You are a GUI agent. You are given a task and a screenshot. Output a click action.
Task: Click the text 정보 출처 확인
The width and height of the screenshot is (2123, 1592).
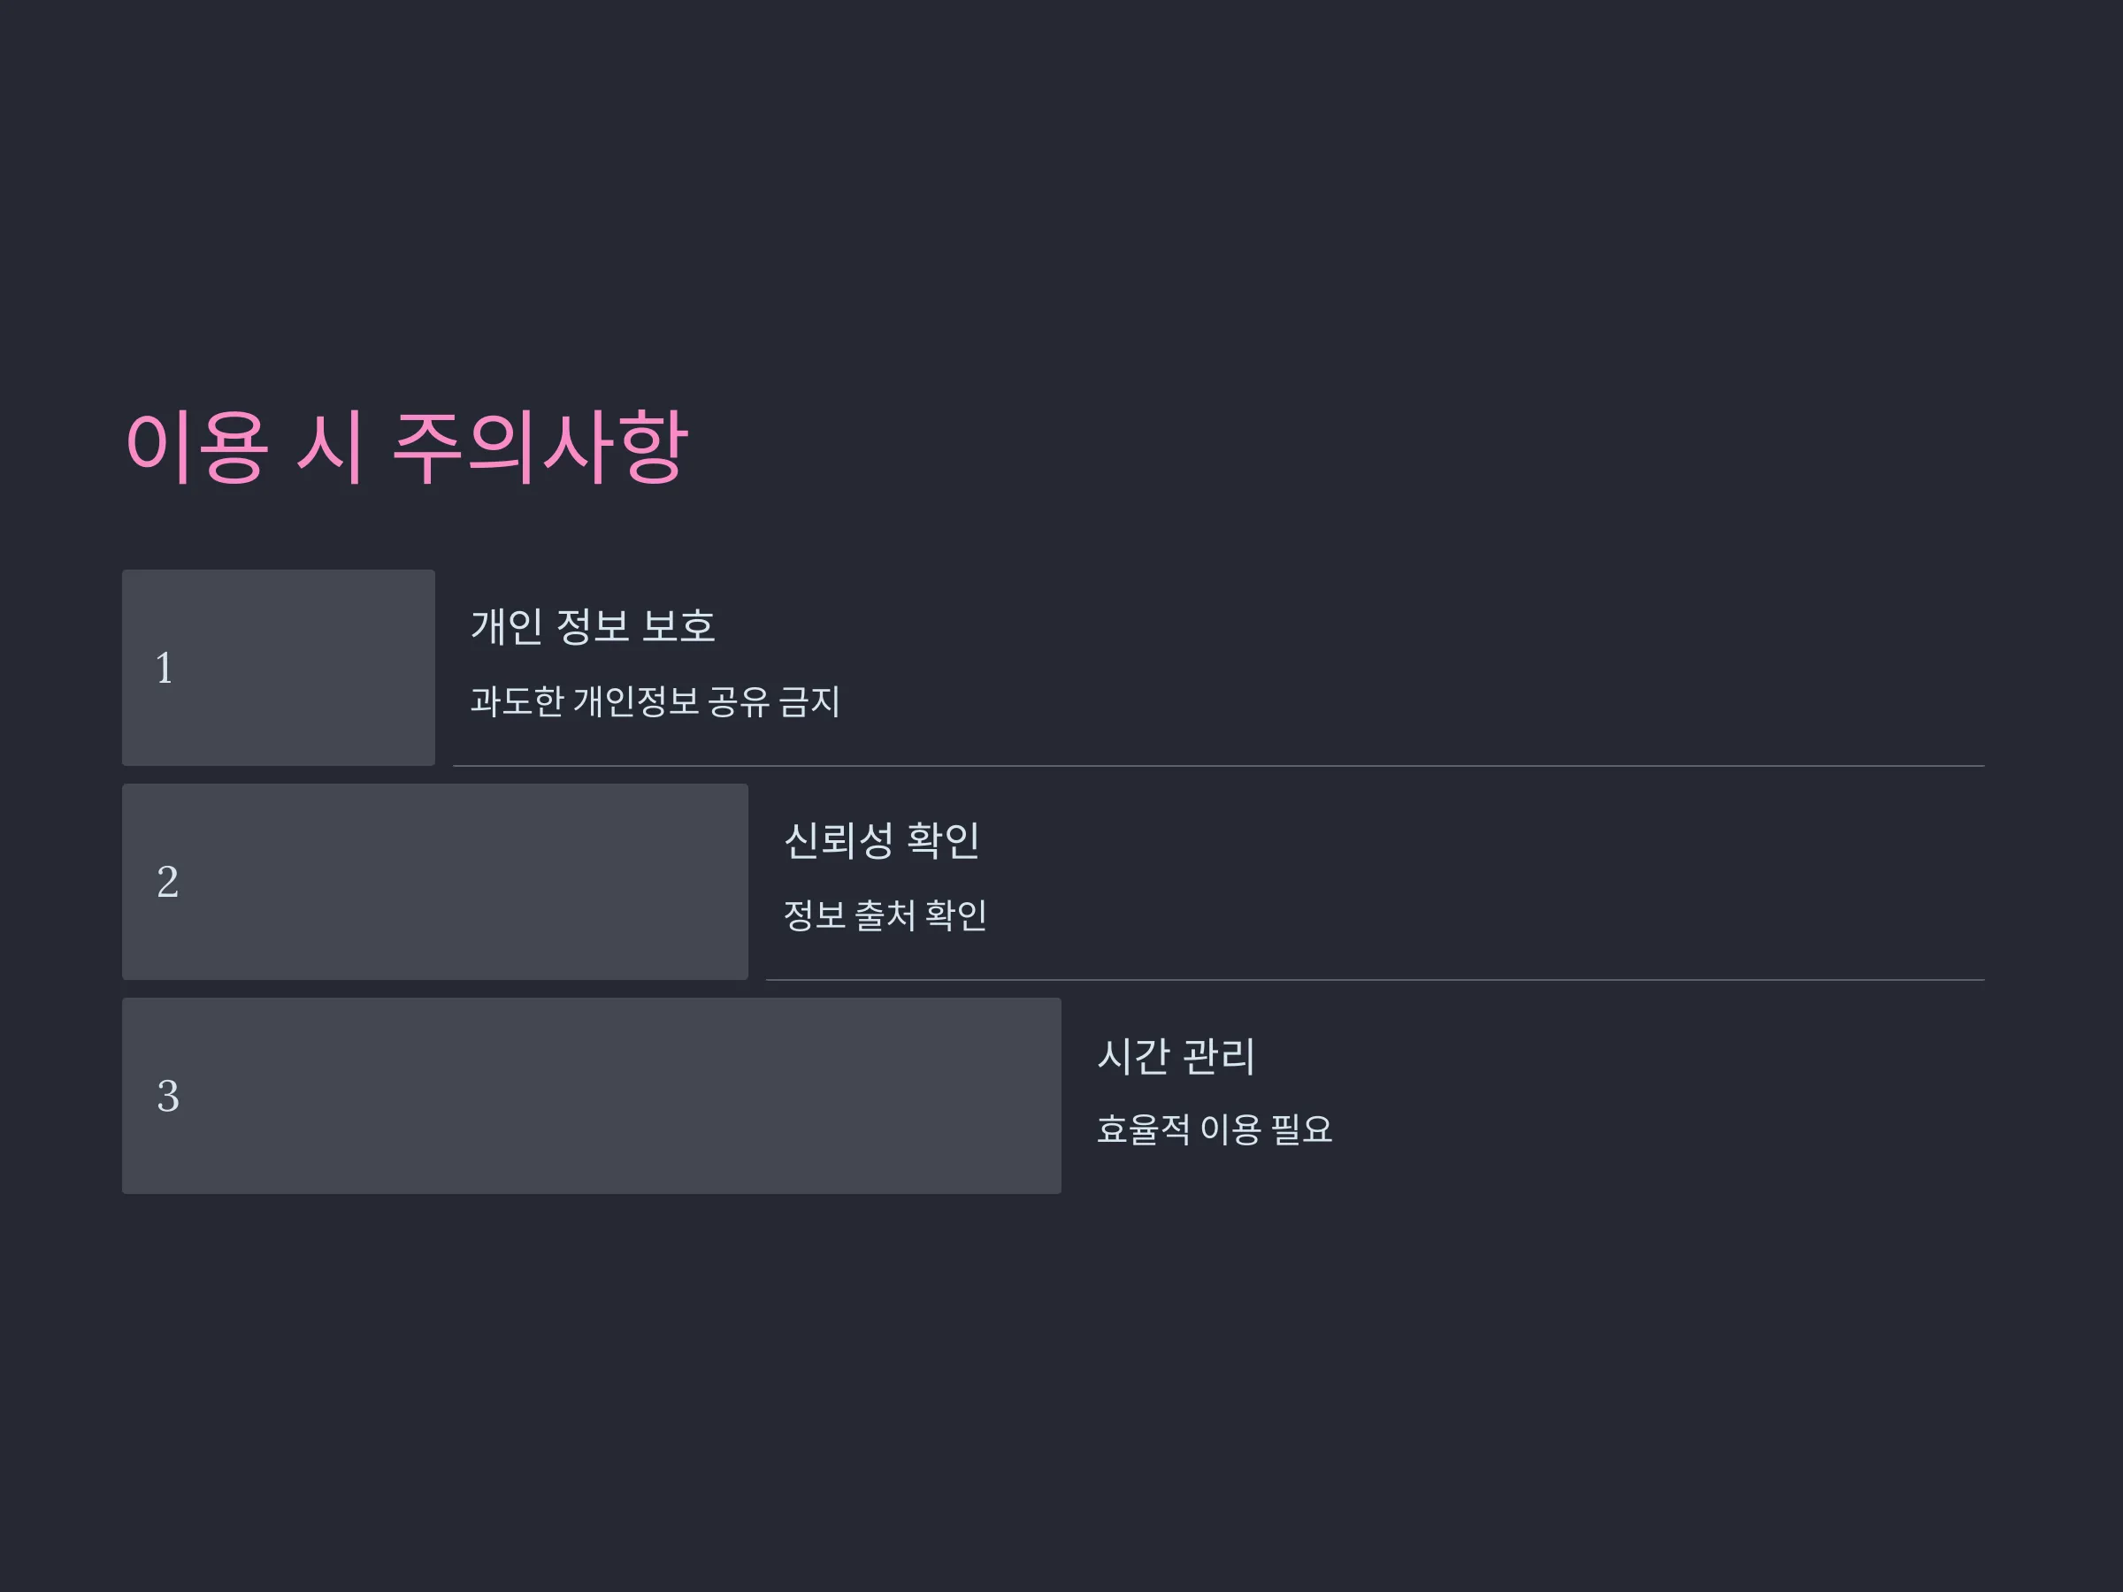click(x=885, y=915)
